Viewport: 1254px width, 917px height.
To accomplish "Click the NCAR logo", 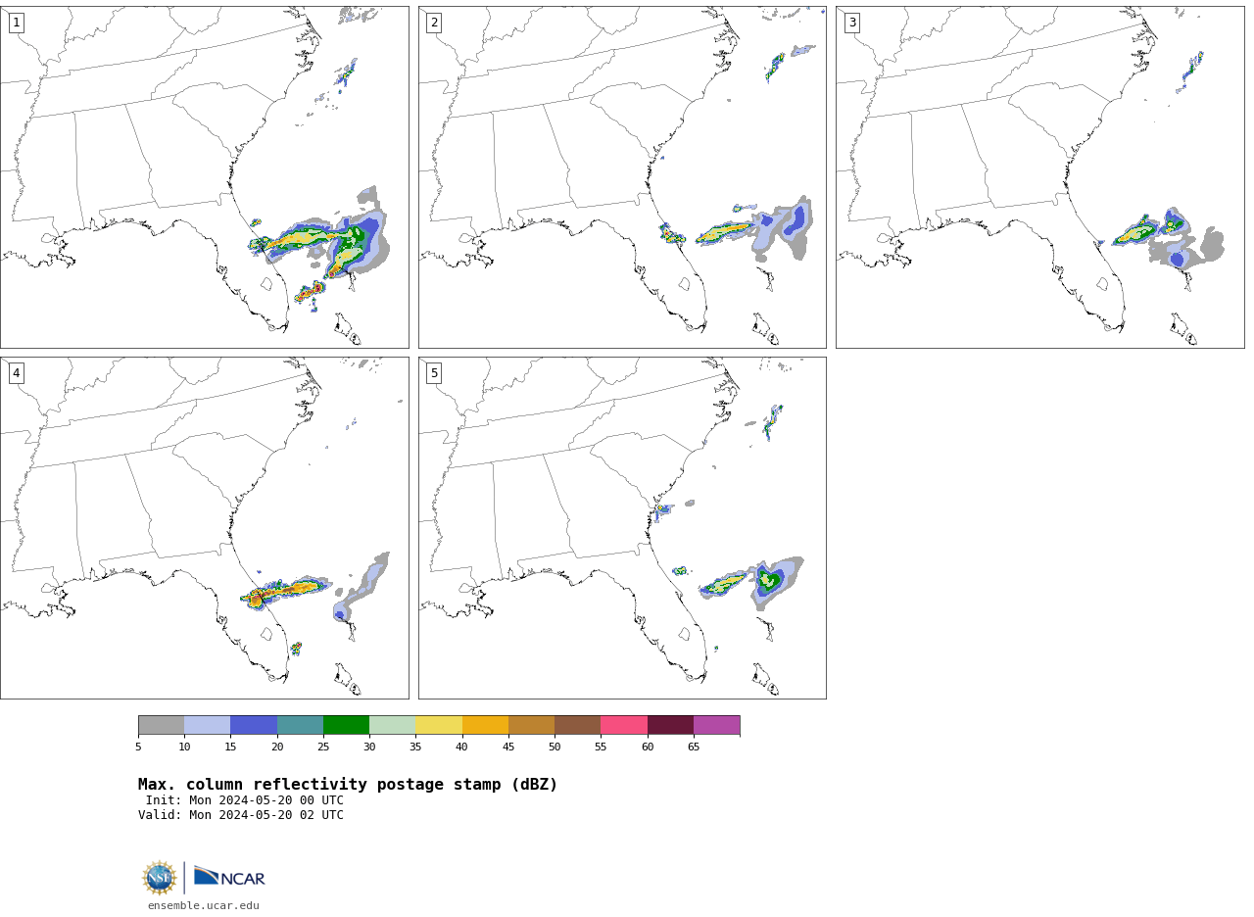I will click(x=229, y=877).
